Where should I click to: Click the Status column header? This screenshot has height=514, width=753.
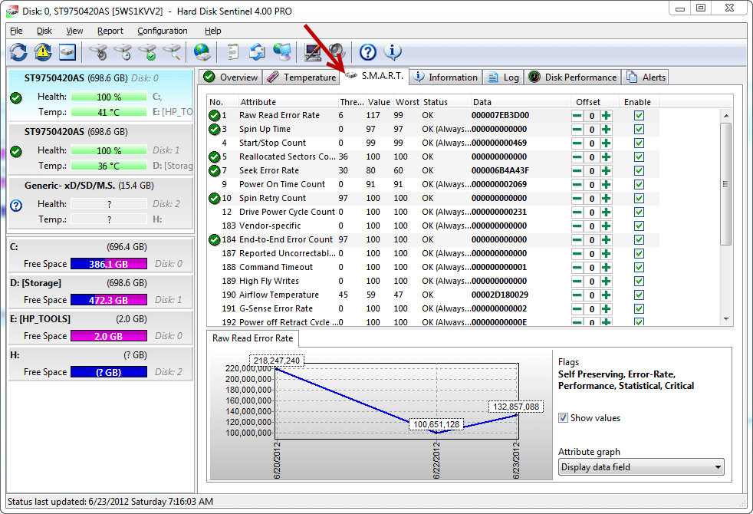coord(446,102)
